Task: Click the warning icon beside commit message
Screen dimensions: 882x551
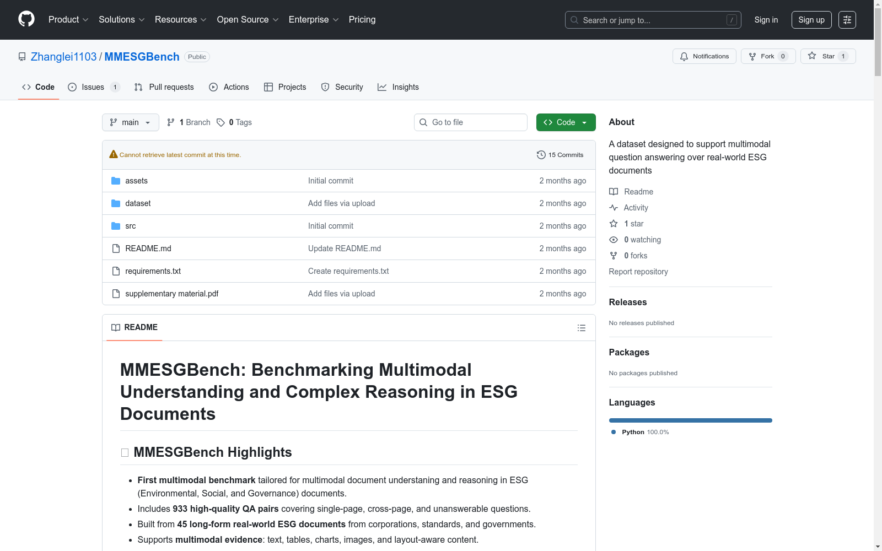Action: (x=114, y=154)
